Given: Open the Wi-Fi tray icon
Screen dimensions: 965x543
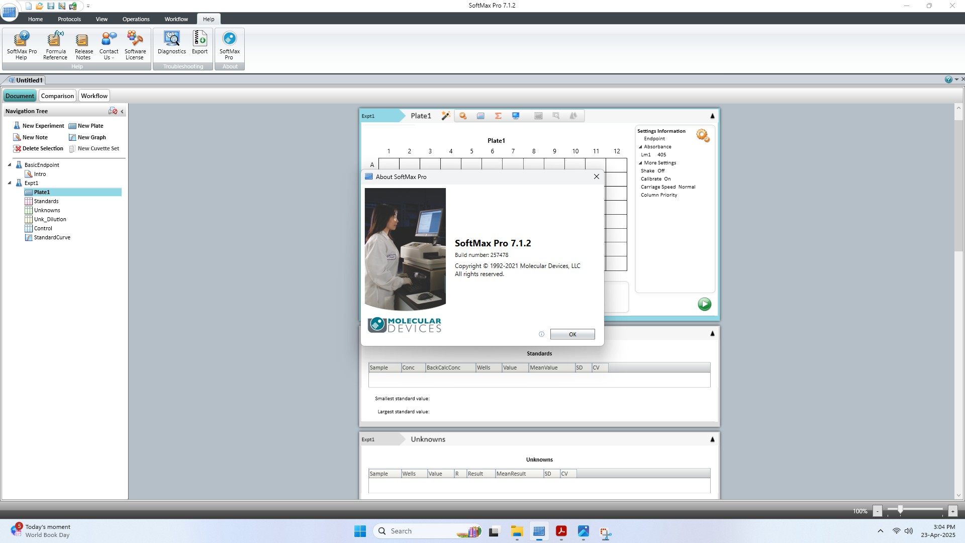Looking at the screenshot, I should 896,531.
